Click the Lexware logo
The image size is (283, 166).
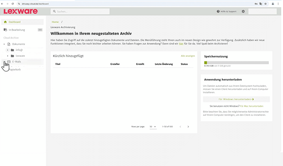(20, 11)
